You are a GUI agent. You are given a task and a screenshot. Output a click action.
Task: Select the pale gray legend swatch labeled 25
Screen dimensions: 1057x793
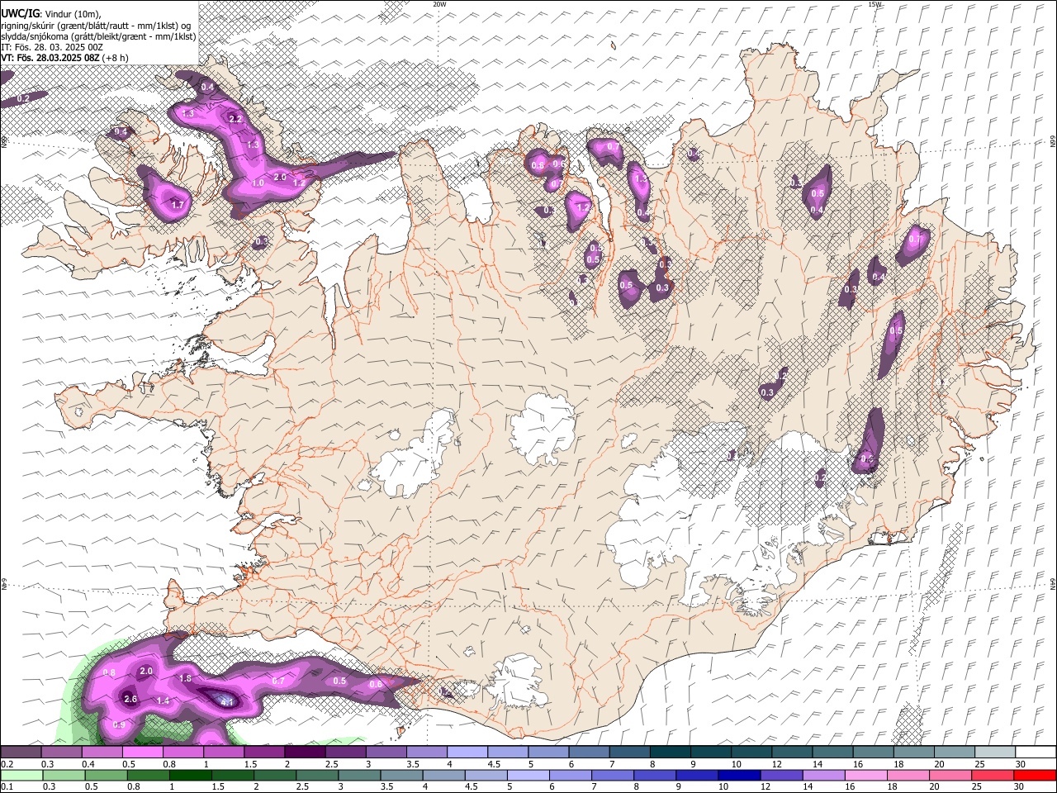(995, 752)
